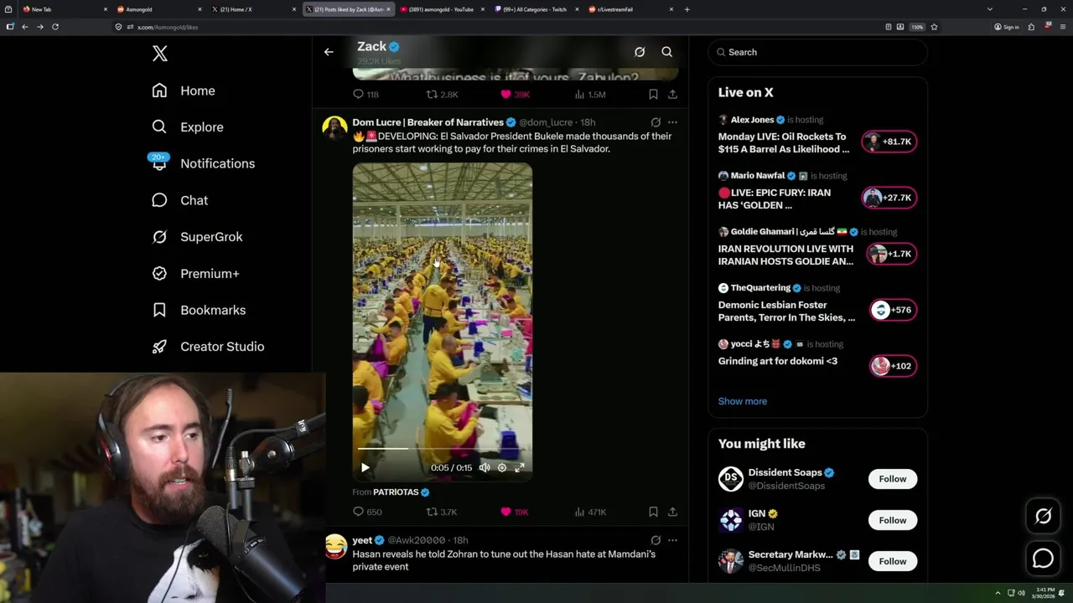Image resolution: width=1073 pixels, height=603 pixels.
Task: Open Explore in the sidebar
Action: tap(188, 127)
